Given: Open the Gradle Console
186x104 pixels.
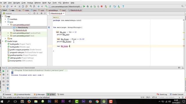Looking at the screenshot, I should [x=176, y=94].
